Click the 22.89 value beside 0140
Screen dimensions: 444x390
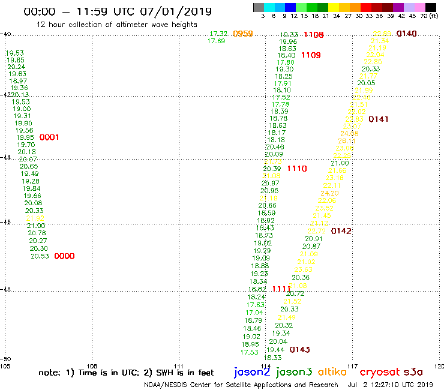(382, 34)
